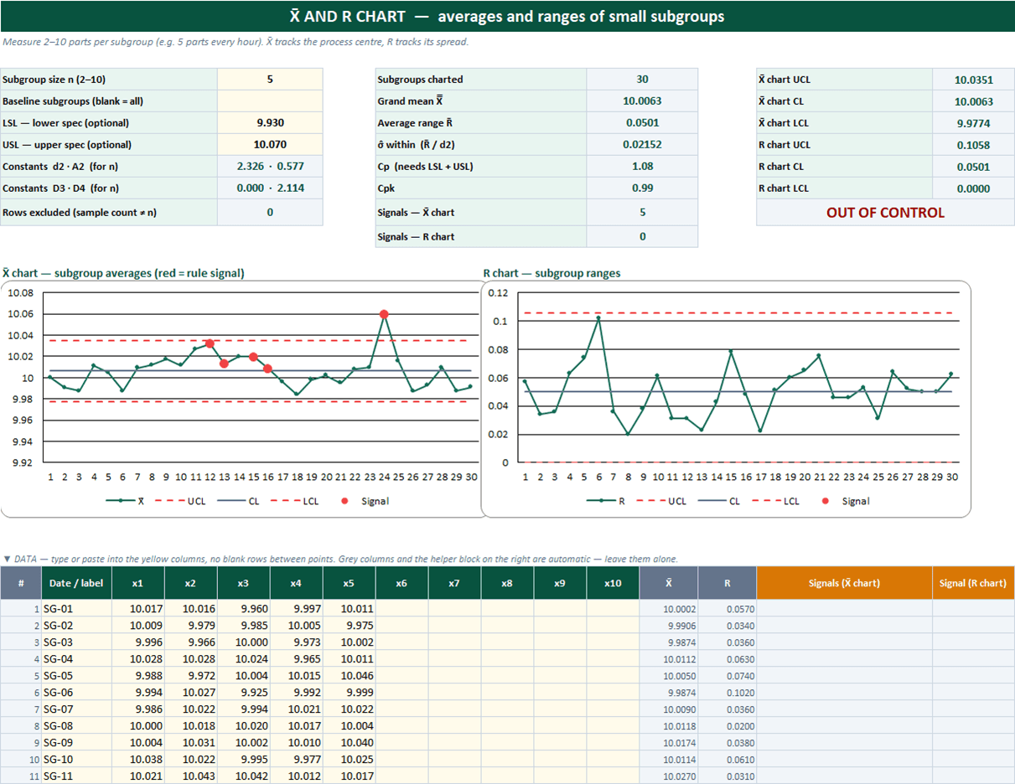
Task: Select the x10 column header
Action: click(x=613, y=583)
